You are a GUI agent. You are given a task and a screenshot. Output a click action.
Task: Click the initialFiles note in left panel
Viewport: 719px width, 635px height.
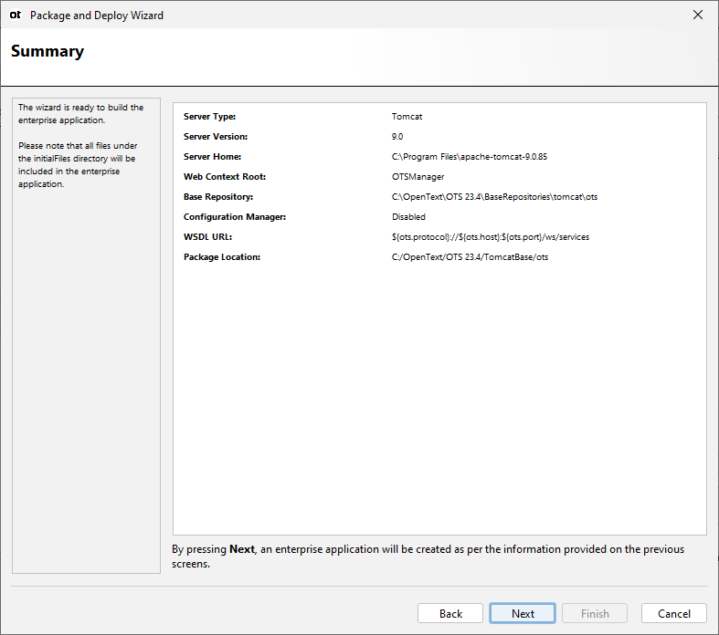(x=77, y=164)
